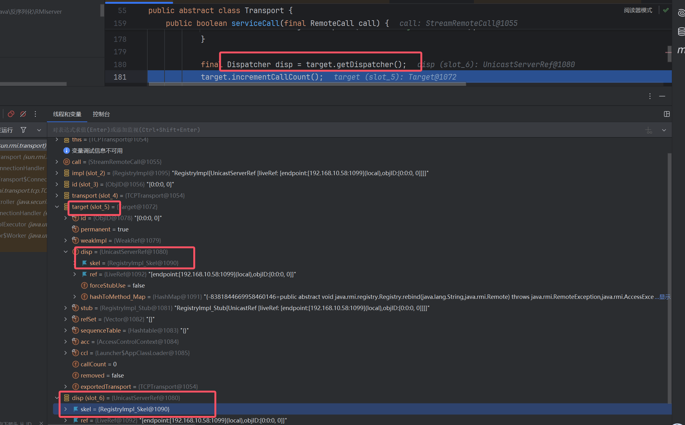The image size is (685, 425).
Task: Click the add watch glasses icon
Action: (x=649, y=130)
